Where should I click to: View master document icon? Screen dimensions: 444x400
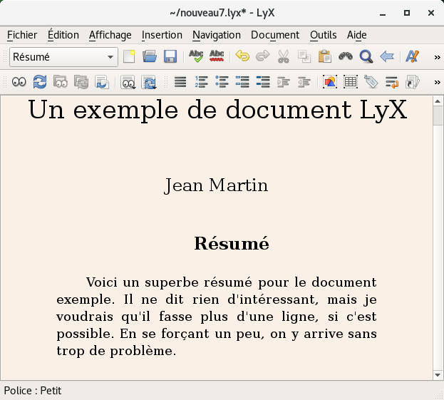[x=61, y=82]
